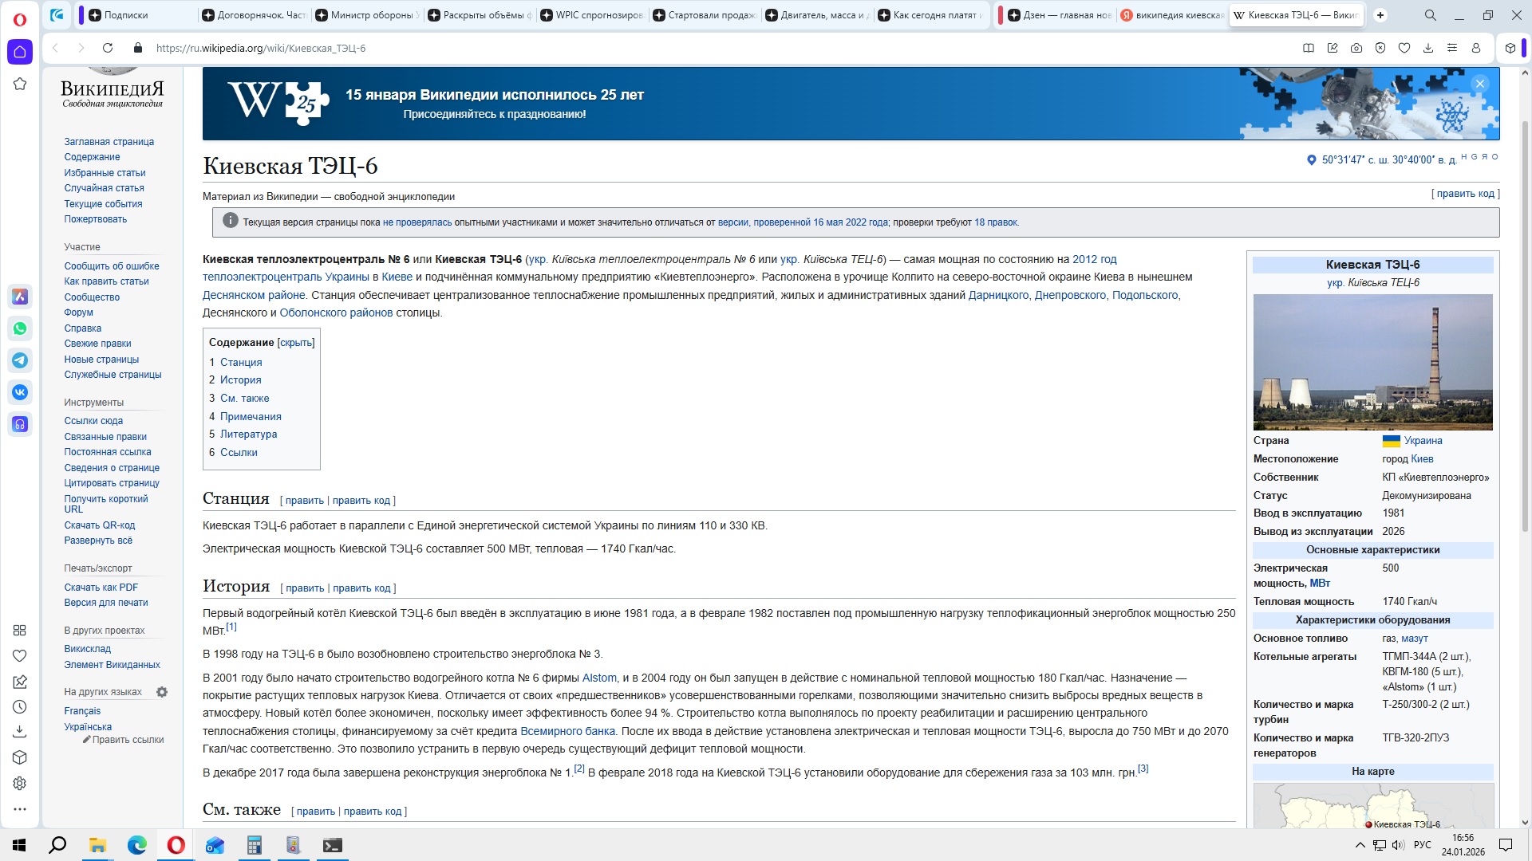
Task: Open Telegram messenger in the sidebar
Action: 20,360
